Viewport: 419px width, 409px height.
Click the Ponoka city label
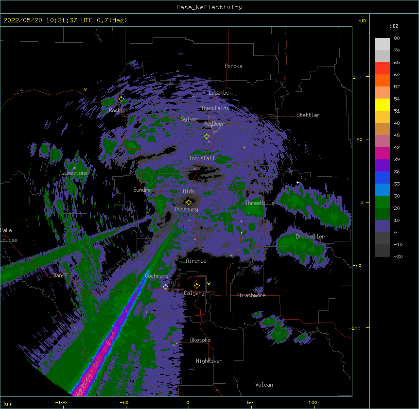(233, 66)
